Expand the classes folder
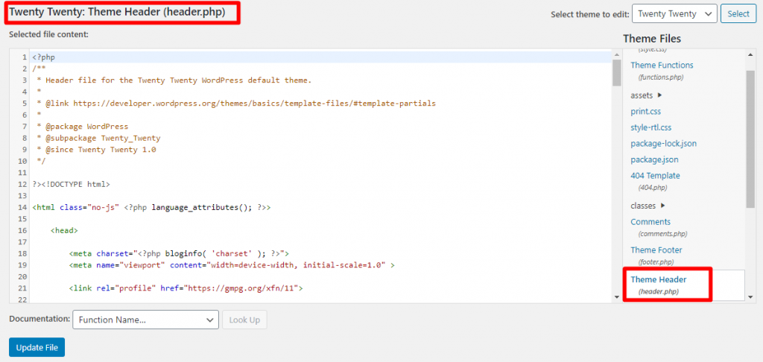This screenshot has height=362, width=763. click(648, 206)
